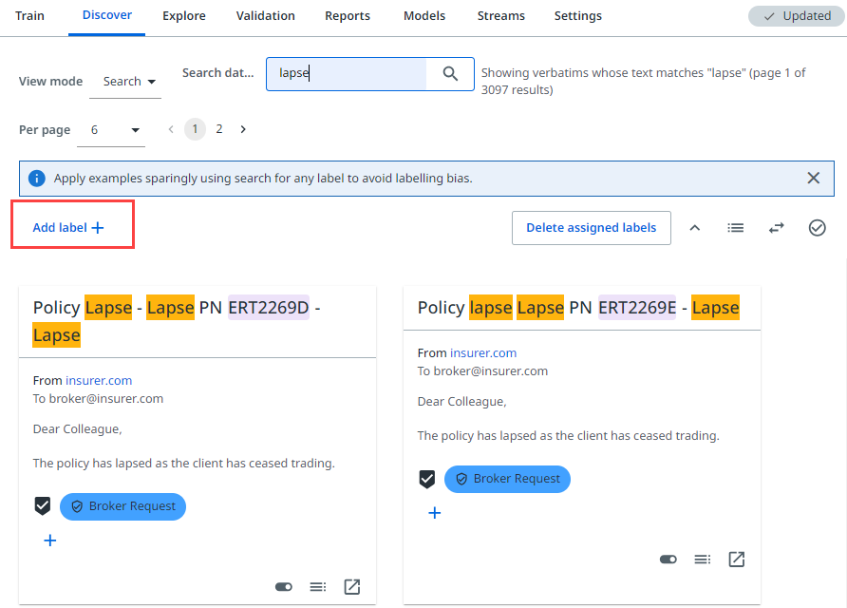Open second message in new window icon
The height and width of the screenshot is (608, 847).
(736, 560)
